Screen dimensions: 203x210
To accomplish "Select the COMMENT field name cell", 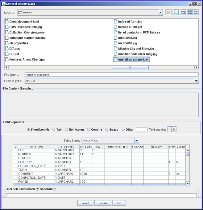I will [36, 174].
